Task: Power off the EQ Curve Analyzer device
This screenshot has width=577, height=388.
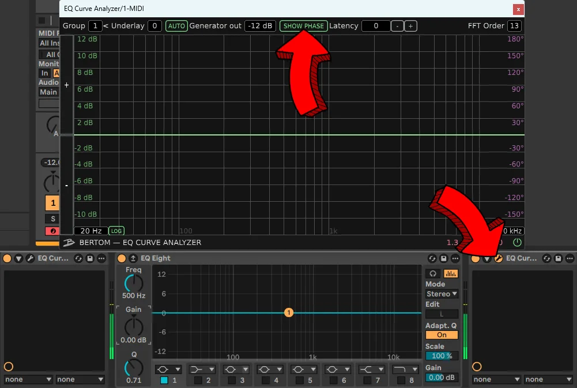Action: [517, 242]
